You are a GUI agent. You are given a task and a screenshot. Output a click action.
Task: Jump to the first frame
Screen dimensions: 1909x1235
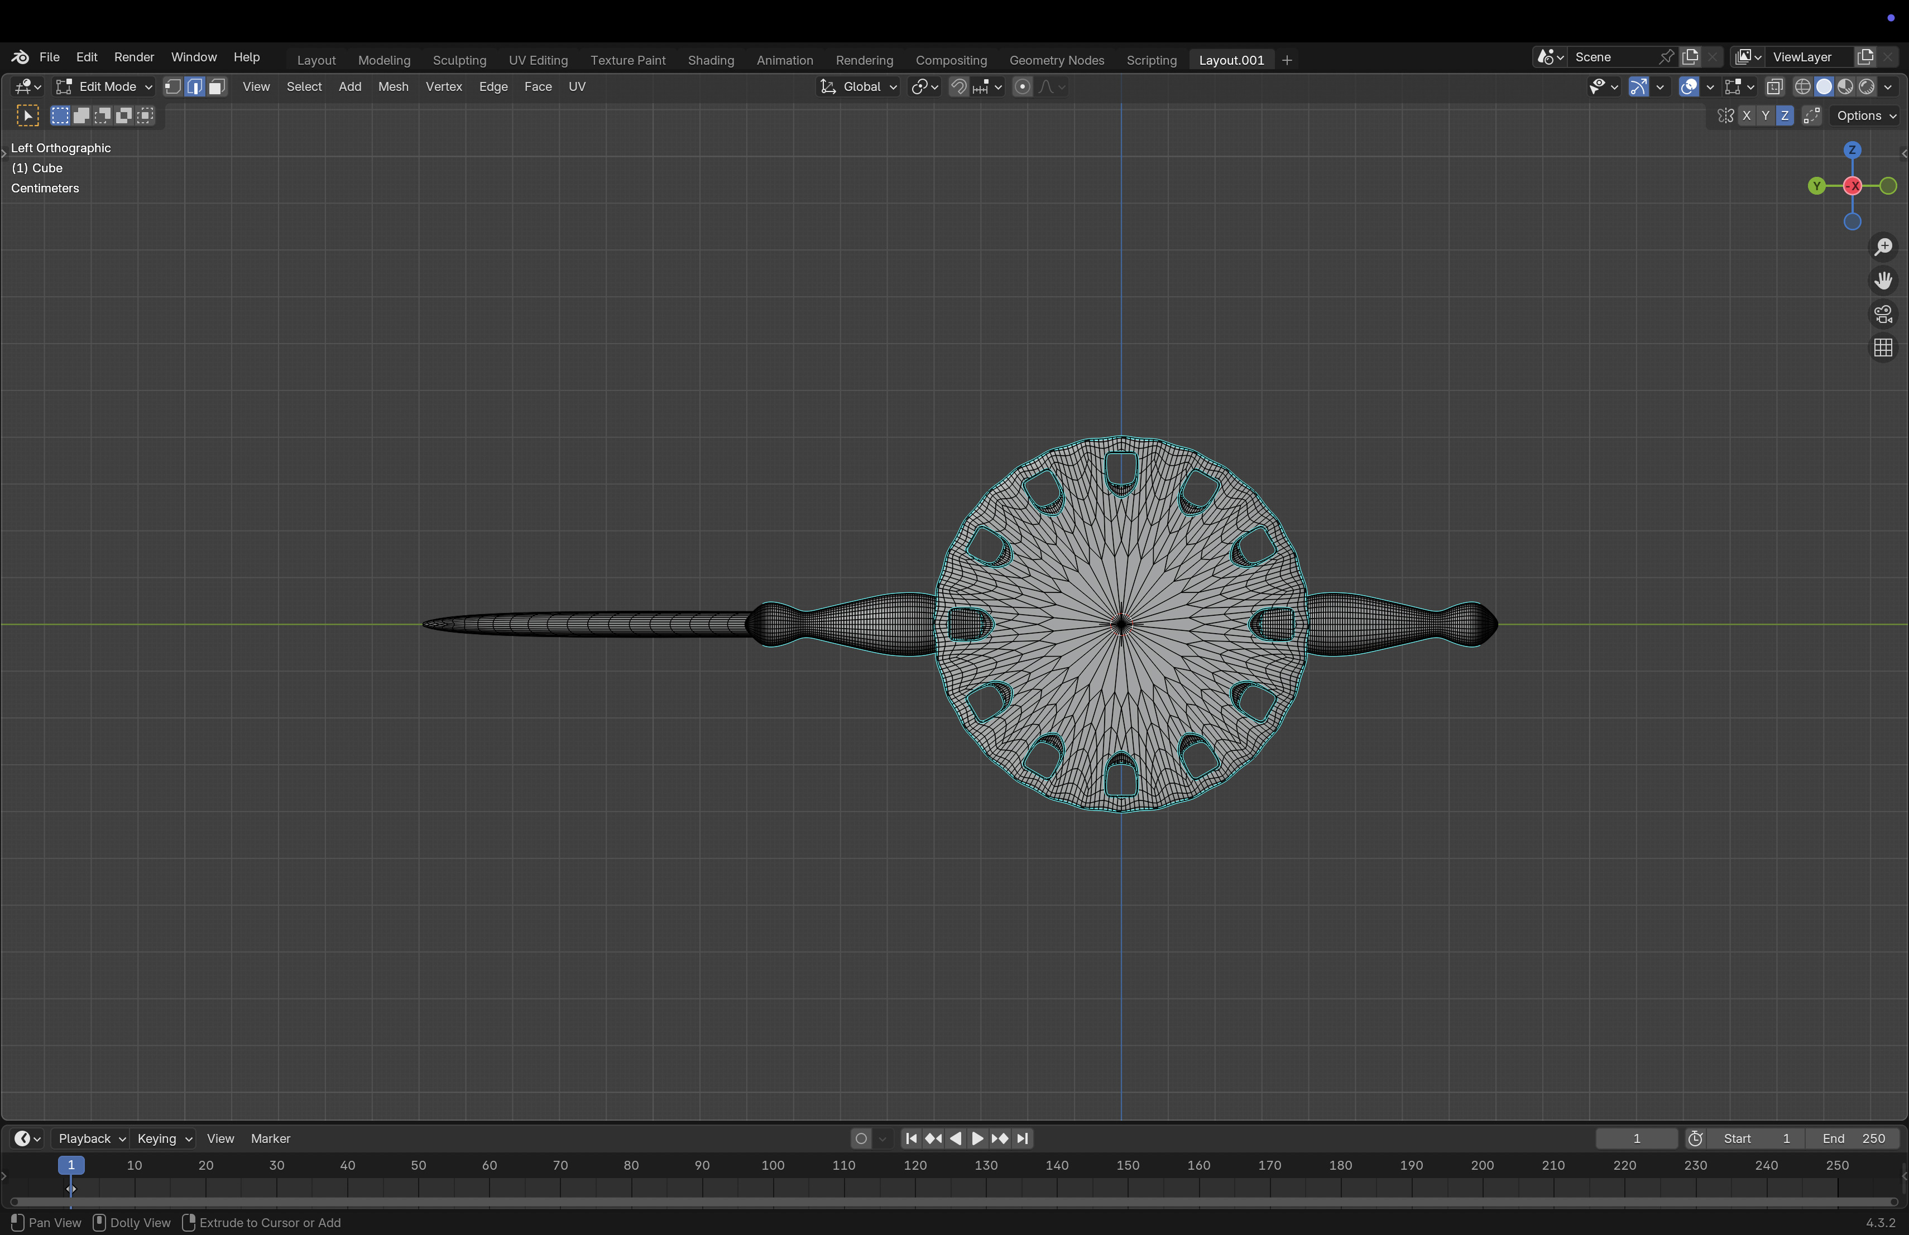click(x=911, y=1139)
